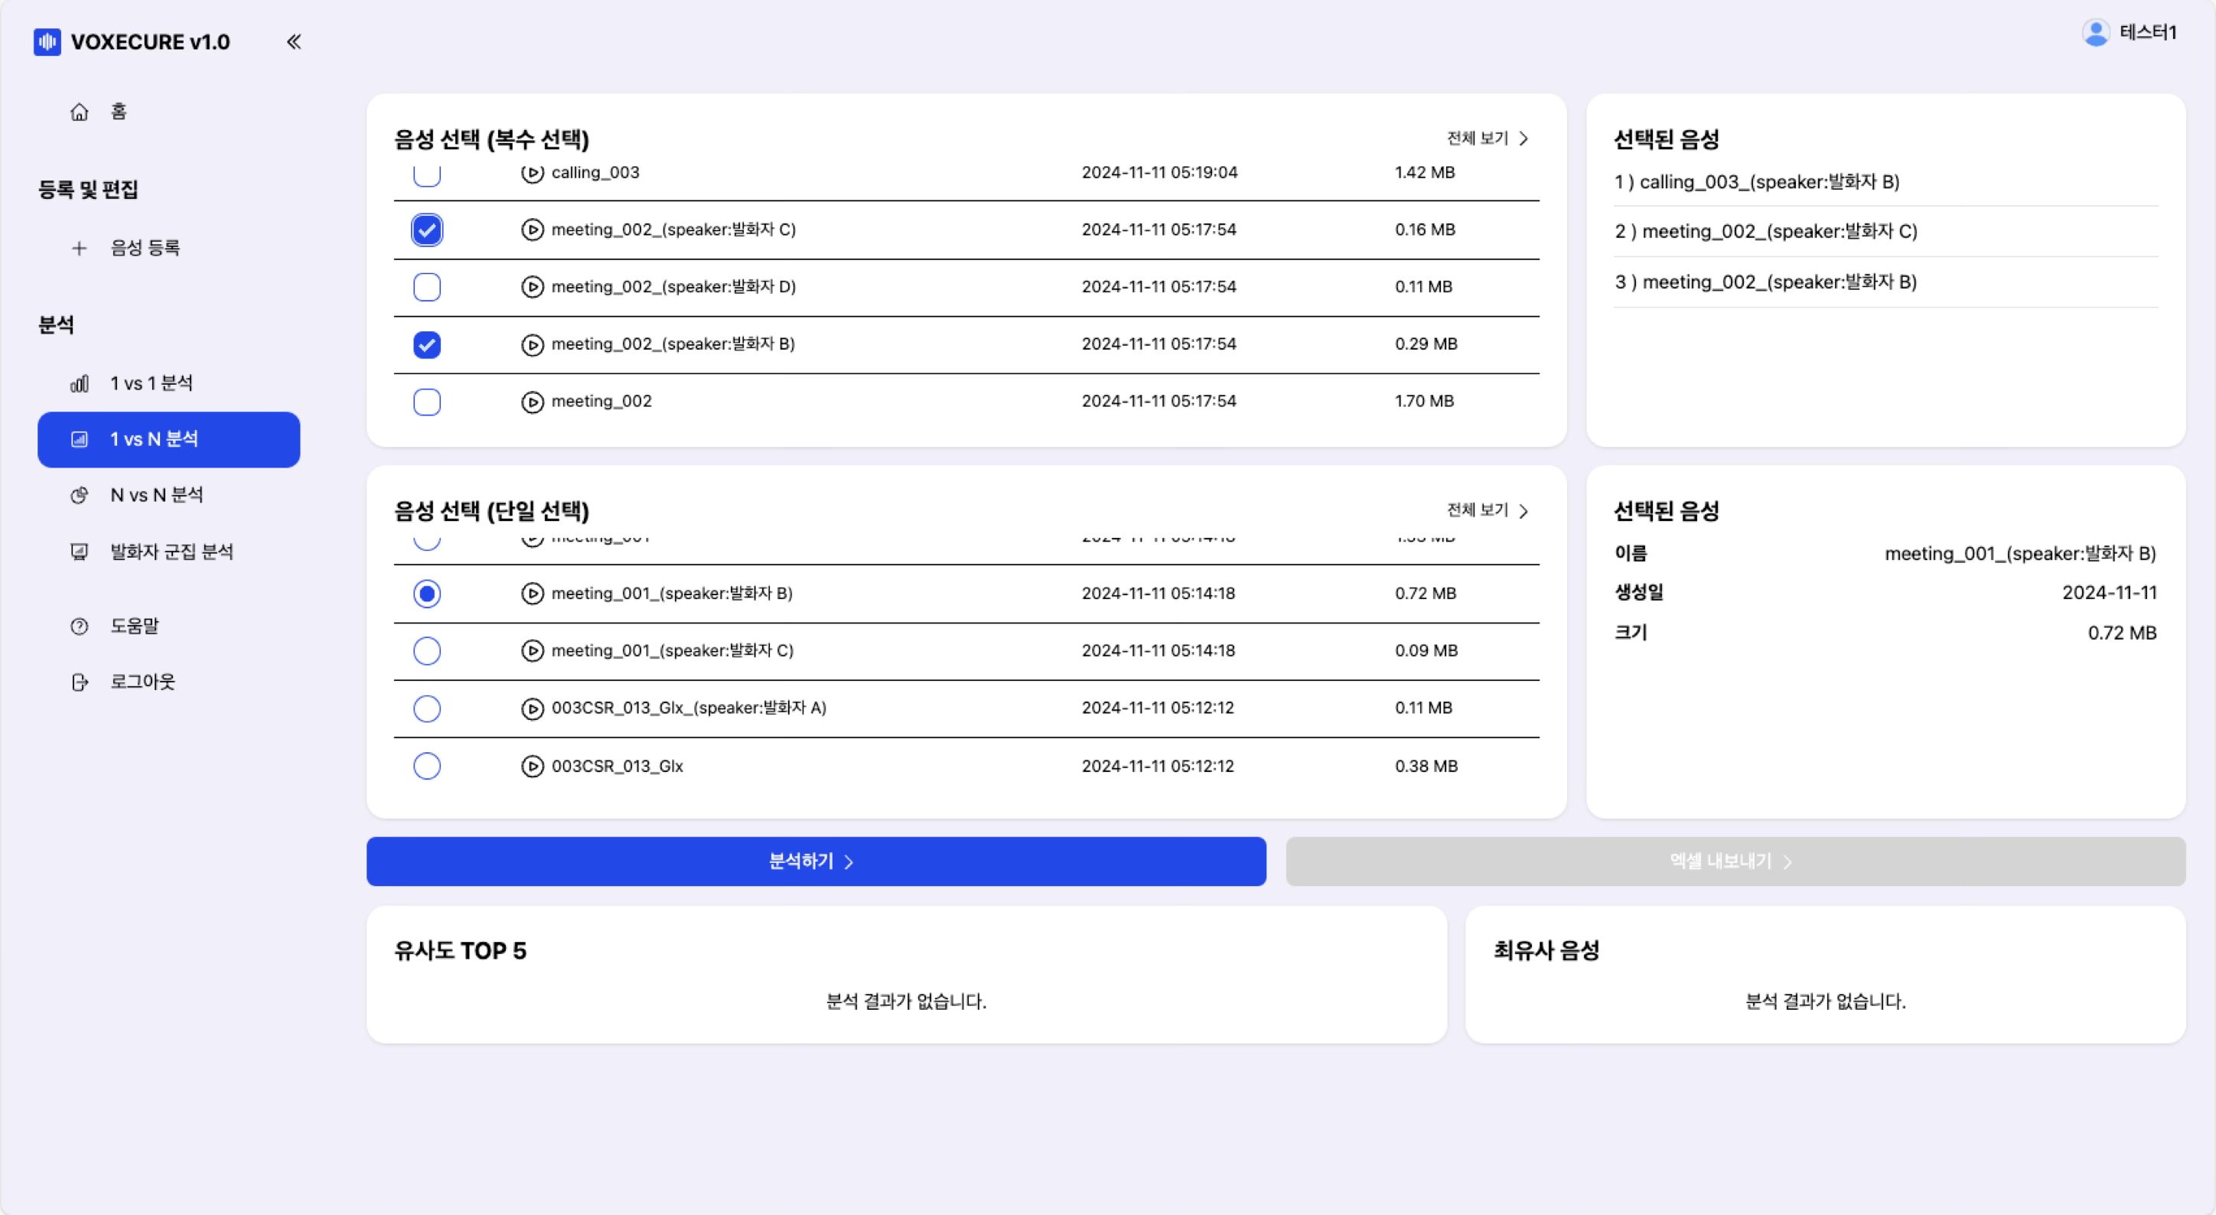
Task: Play the meeting_002 speaker C audio
Action: click(x=533, y=230)
